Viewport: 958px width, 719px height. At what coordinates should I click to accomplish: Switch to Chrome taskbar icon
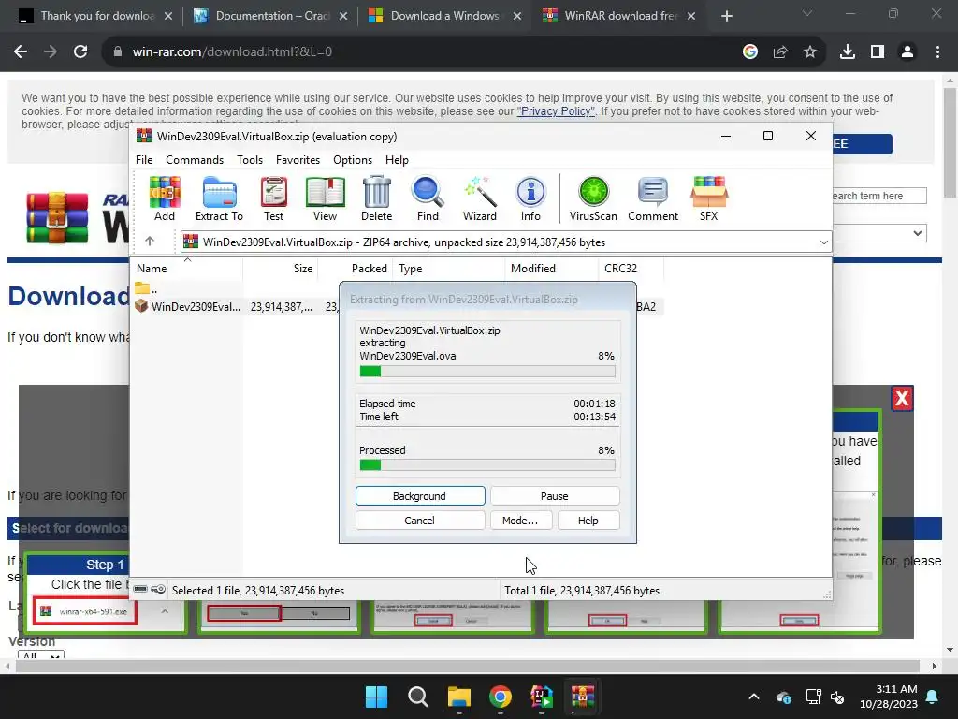(x=501, y=697)
